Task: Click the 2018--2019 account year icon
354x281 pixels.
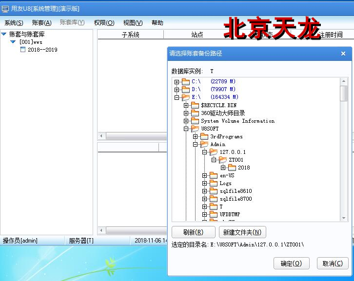Action: tap(23, 49)
